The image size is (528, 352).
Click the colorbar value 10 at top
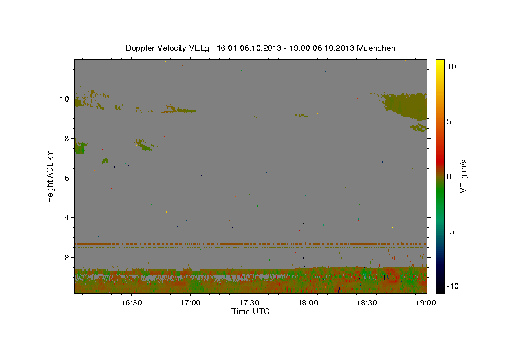[x=451, y=66]
